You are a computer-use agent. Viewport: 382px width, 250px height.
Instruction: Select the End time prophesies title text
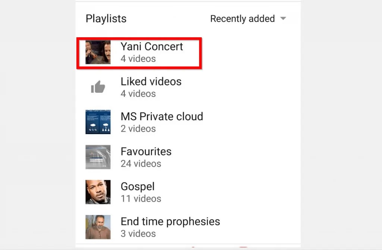(x=170, y=221)
